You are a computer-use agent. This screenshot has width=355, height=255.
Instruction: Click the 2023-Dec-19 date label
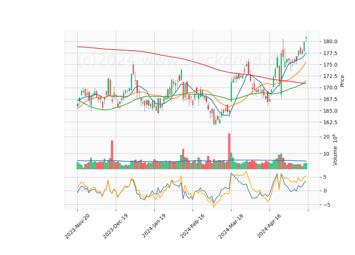point(115,226)
